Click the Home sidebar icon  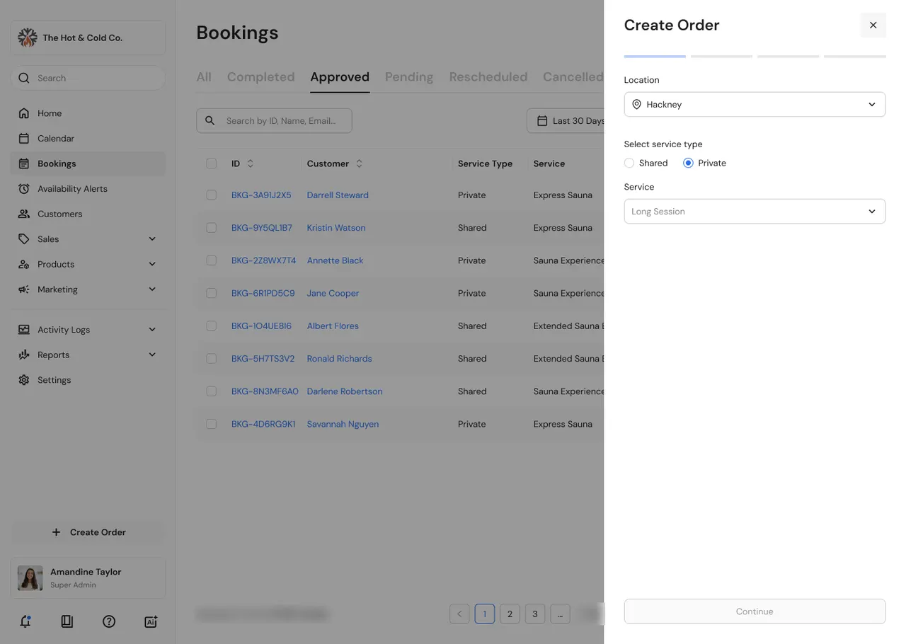point(24,113)
